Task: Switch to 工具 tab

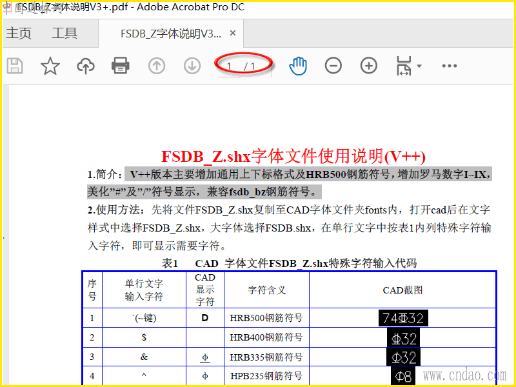Action: (65, 34)
